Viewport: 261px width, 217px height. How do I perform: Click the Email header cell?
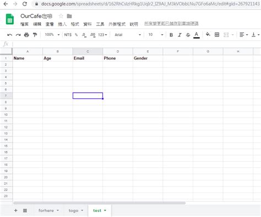click(x=88, y=58)
